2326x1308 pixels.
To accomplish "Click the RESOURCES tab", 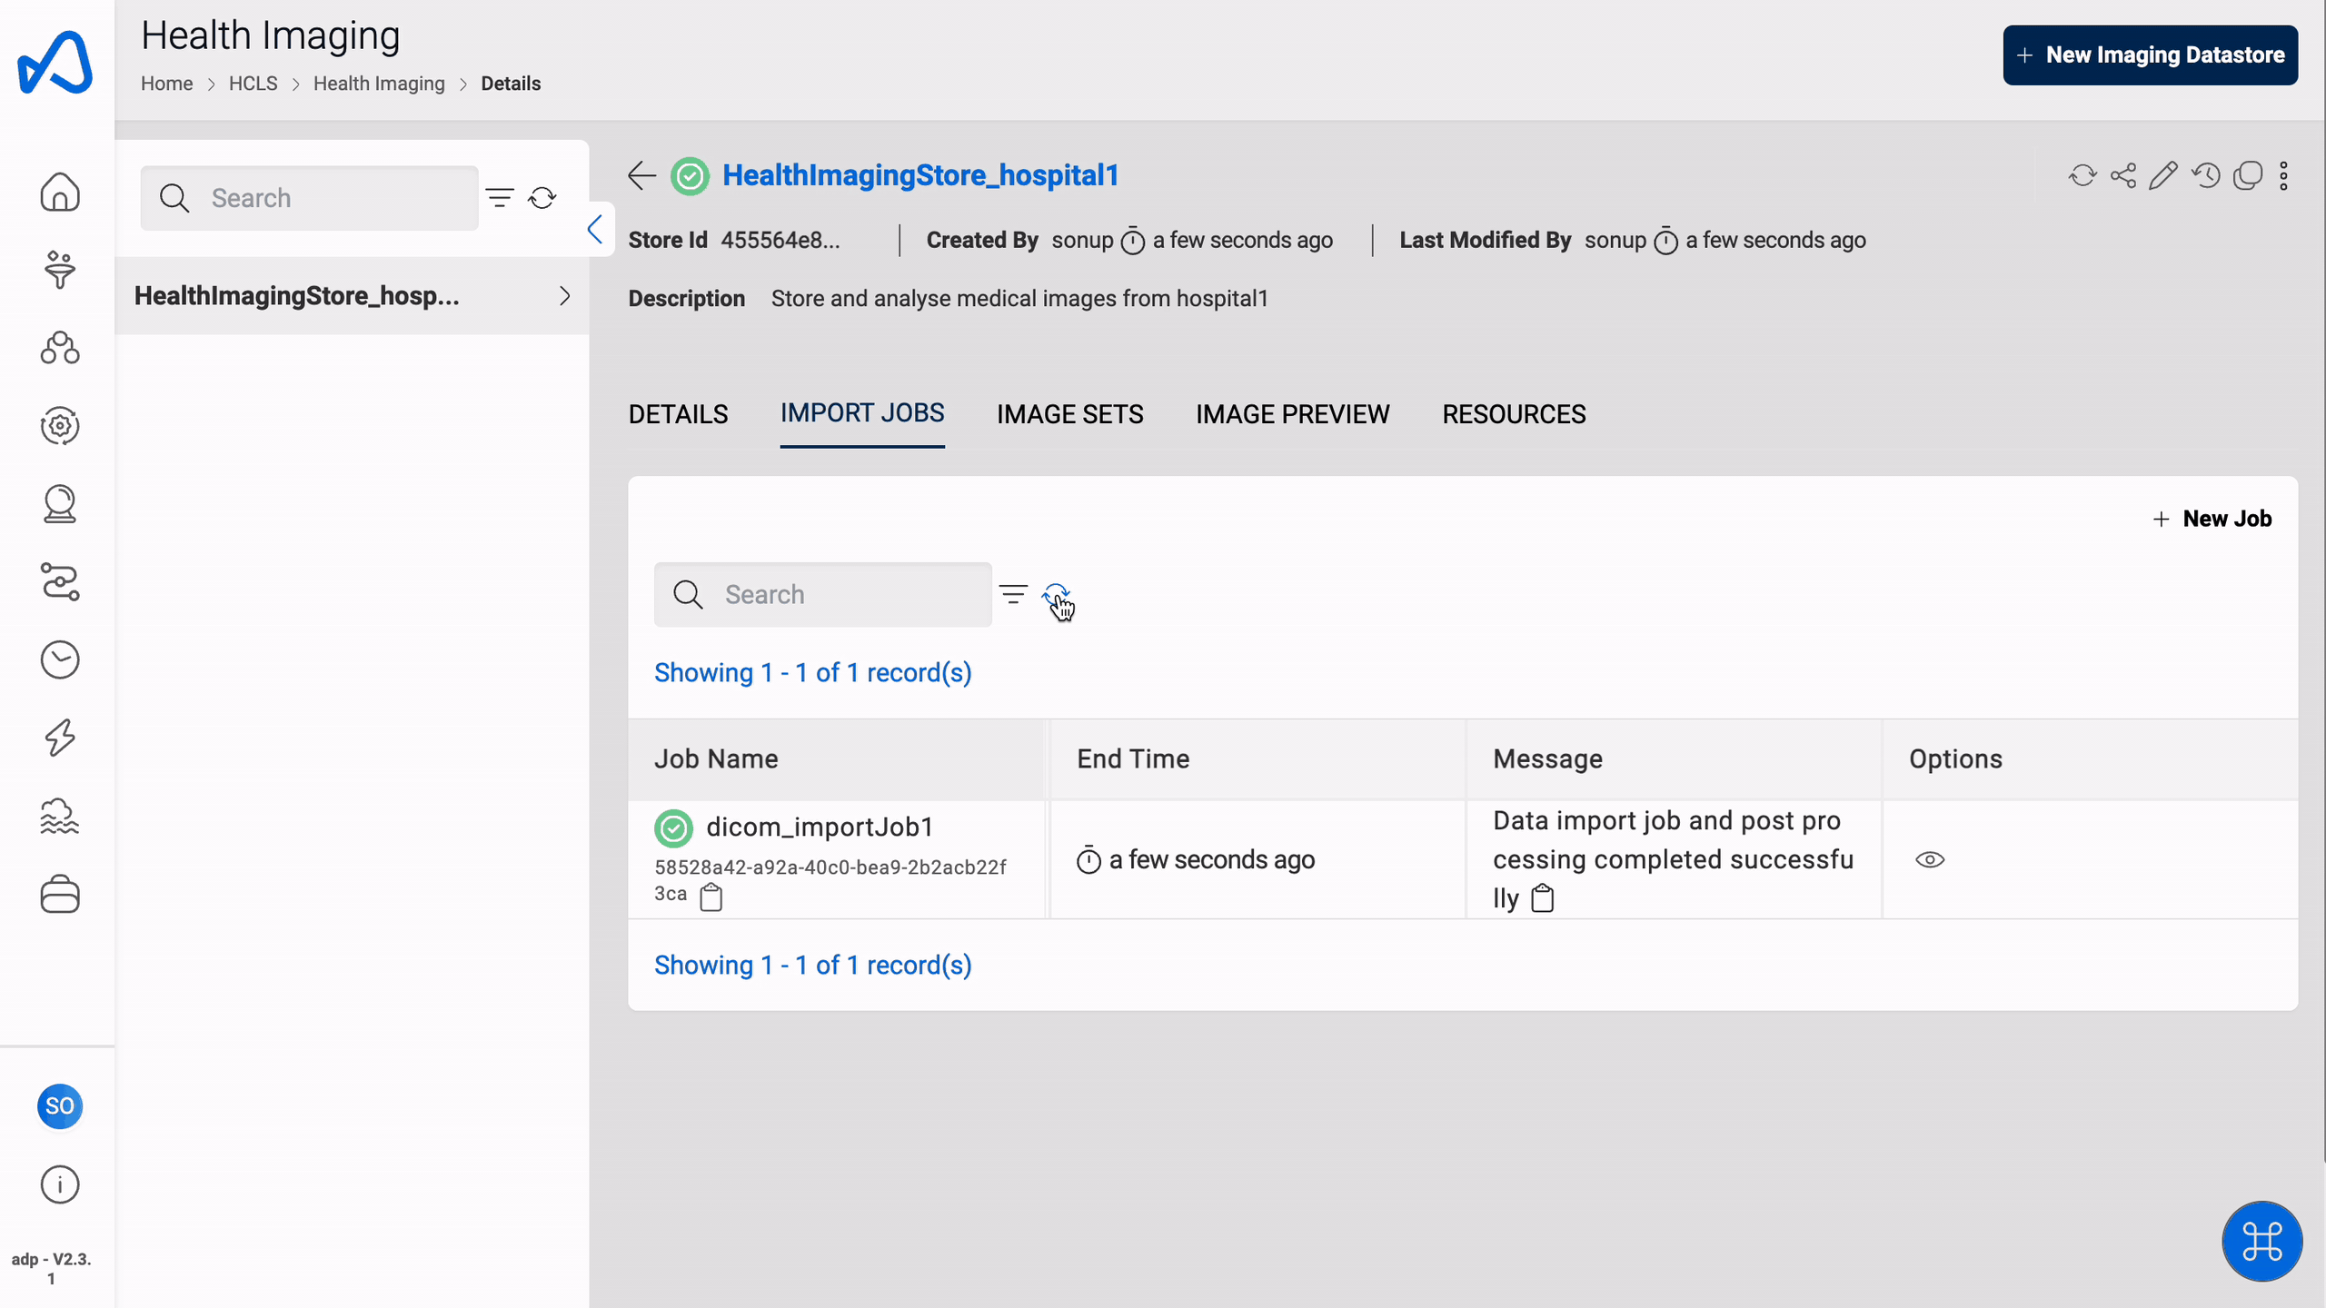I will (1513, 415).
